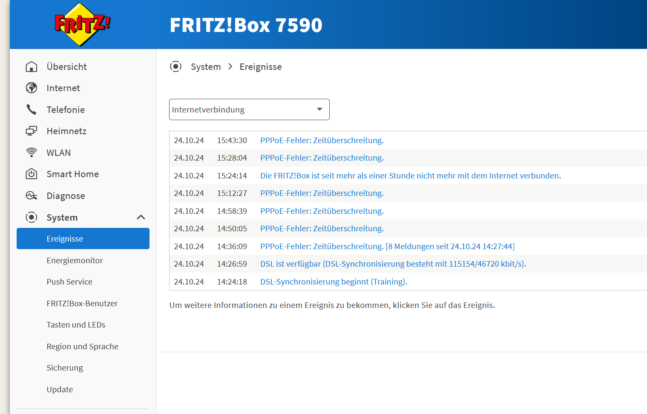Open the Sicherung submenu item

click(65, 368)
